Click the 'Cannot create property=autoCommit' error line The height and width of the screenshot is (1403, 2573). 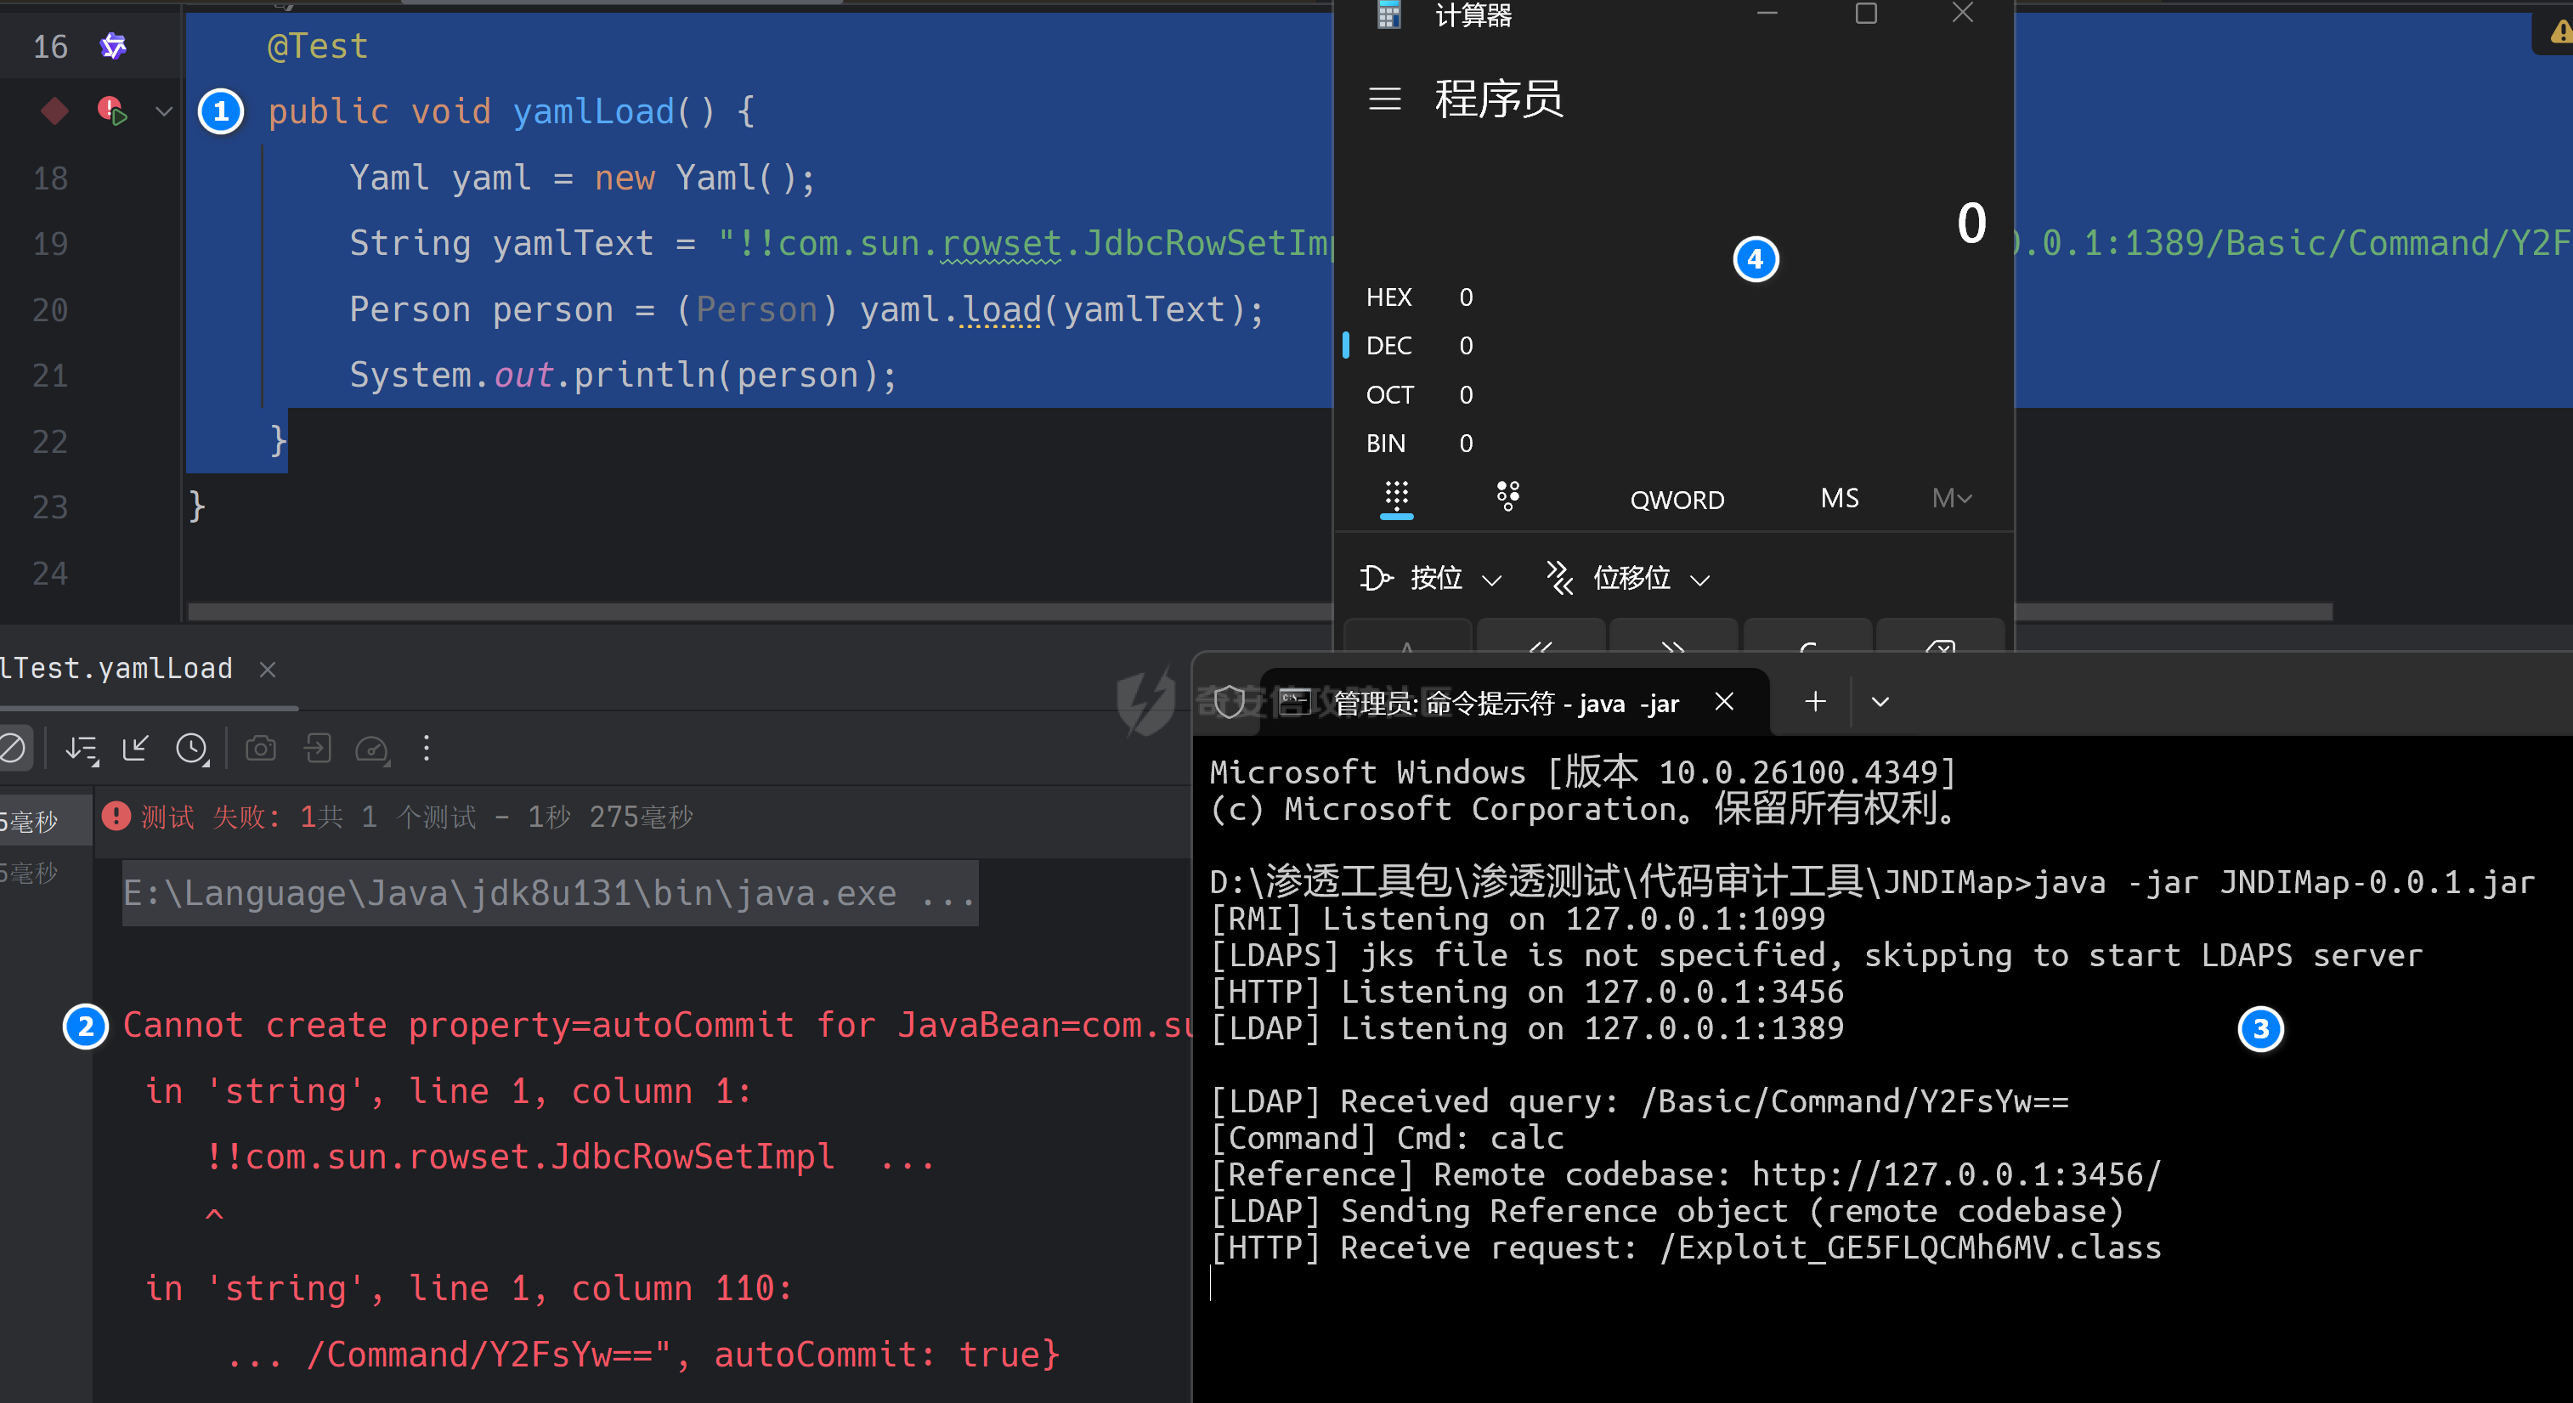(x=657, y=1025)
